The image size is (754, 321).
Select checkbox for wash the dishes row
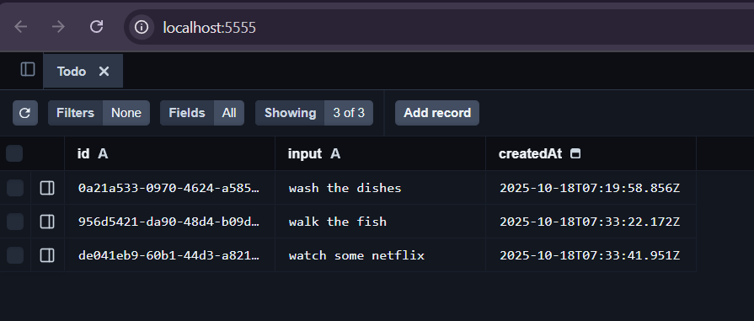[x=15, y=188]
